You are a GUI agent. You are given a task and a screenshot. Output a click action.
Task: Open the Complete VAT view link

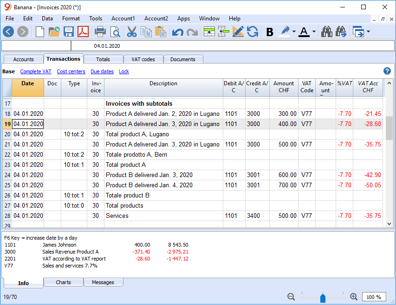pos(36,71)
